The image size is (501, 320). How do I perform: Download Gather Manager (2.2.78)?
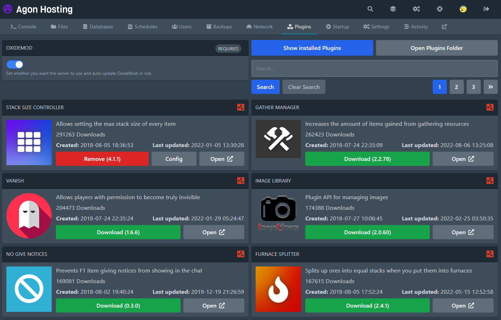(x=368, y=159)
